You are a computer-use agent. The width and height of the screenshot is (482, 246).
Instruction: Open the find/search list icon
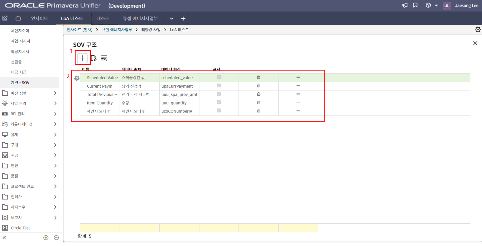[x=104, y=58]
